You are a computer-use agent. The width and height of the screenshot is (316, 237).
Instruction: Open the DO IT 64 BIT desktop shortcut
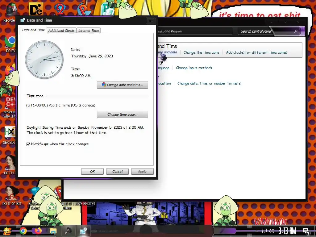pos(12,195)
